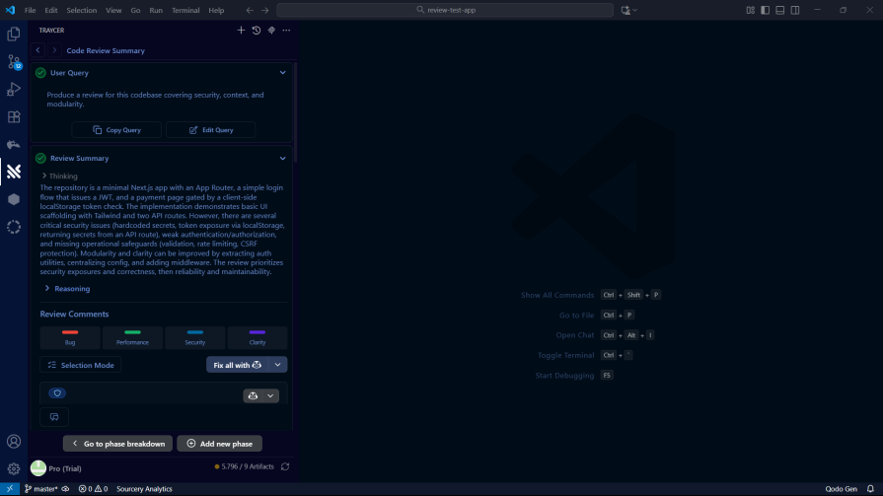Toggle the primary side bar layout

tap(766, 10)
